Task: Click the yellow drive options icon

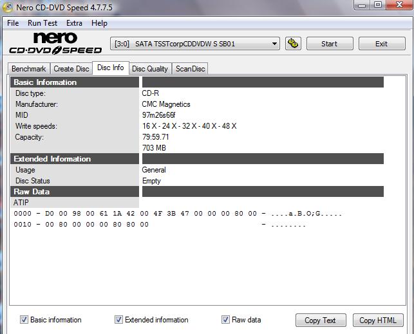Action: point(293,44)
